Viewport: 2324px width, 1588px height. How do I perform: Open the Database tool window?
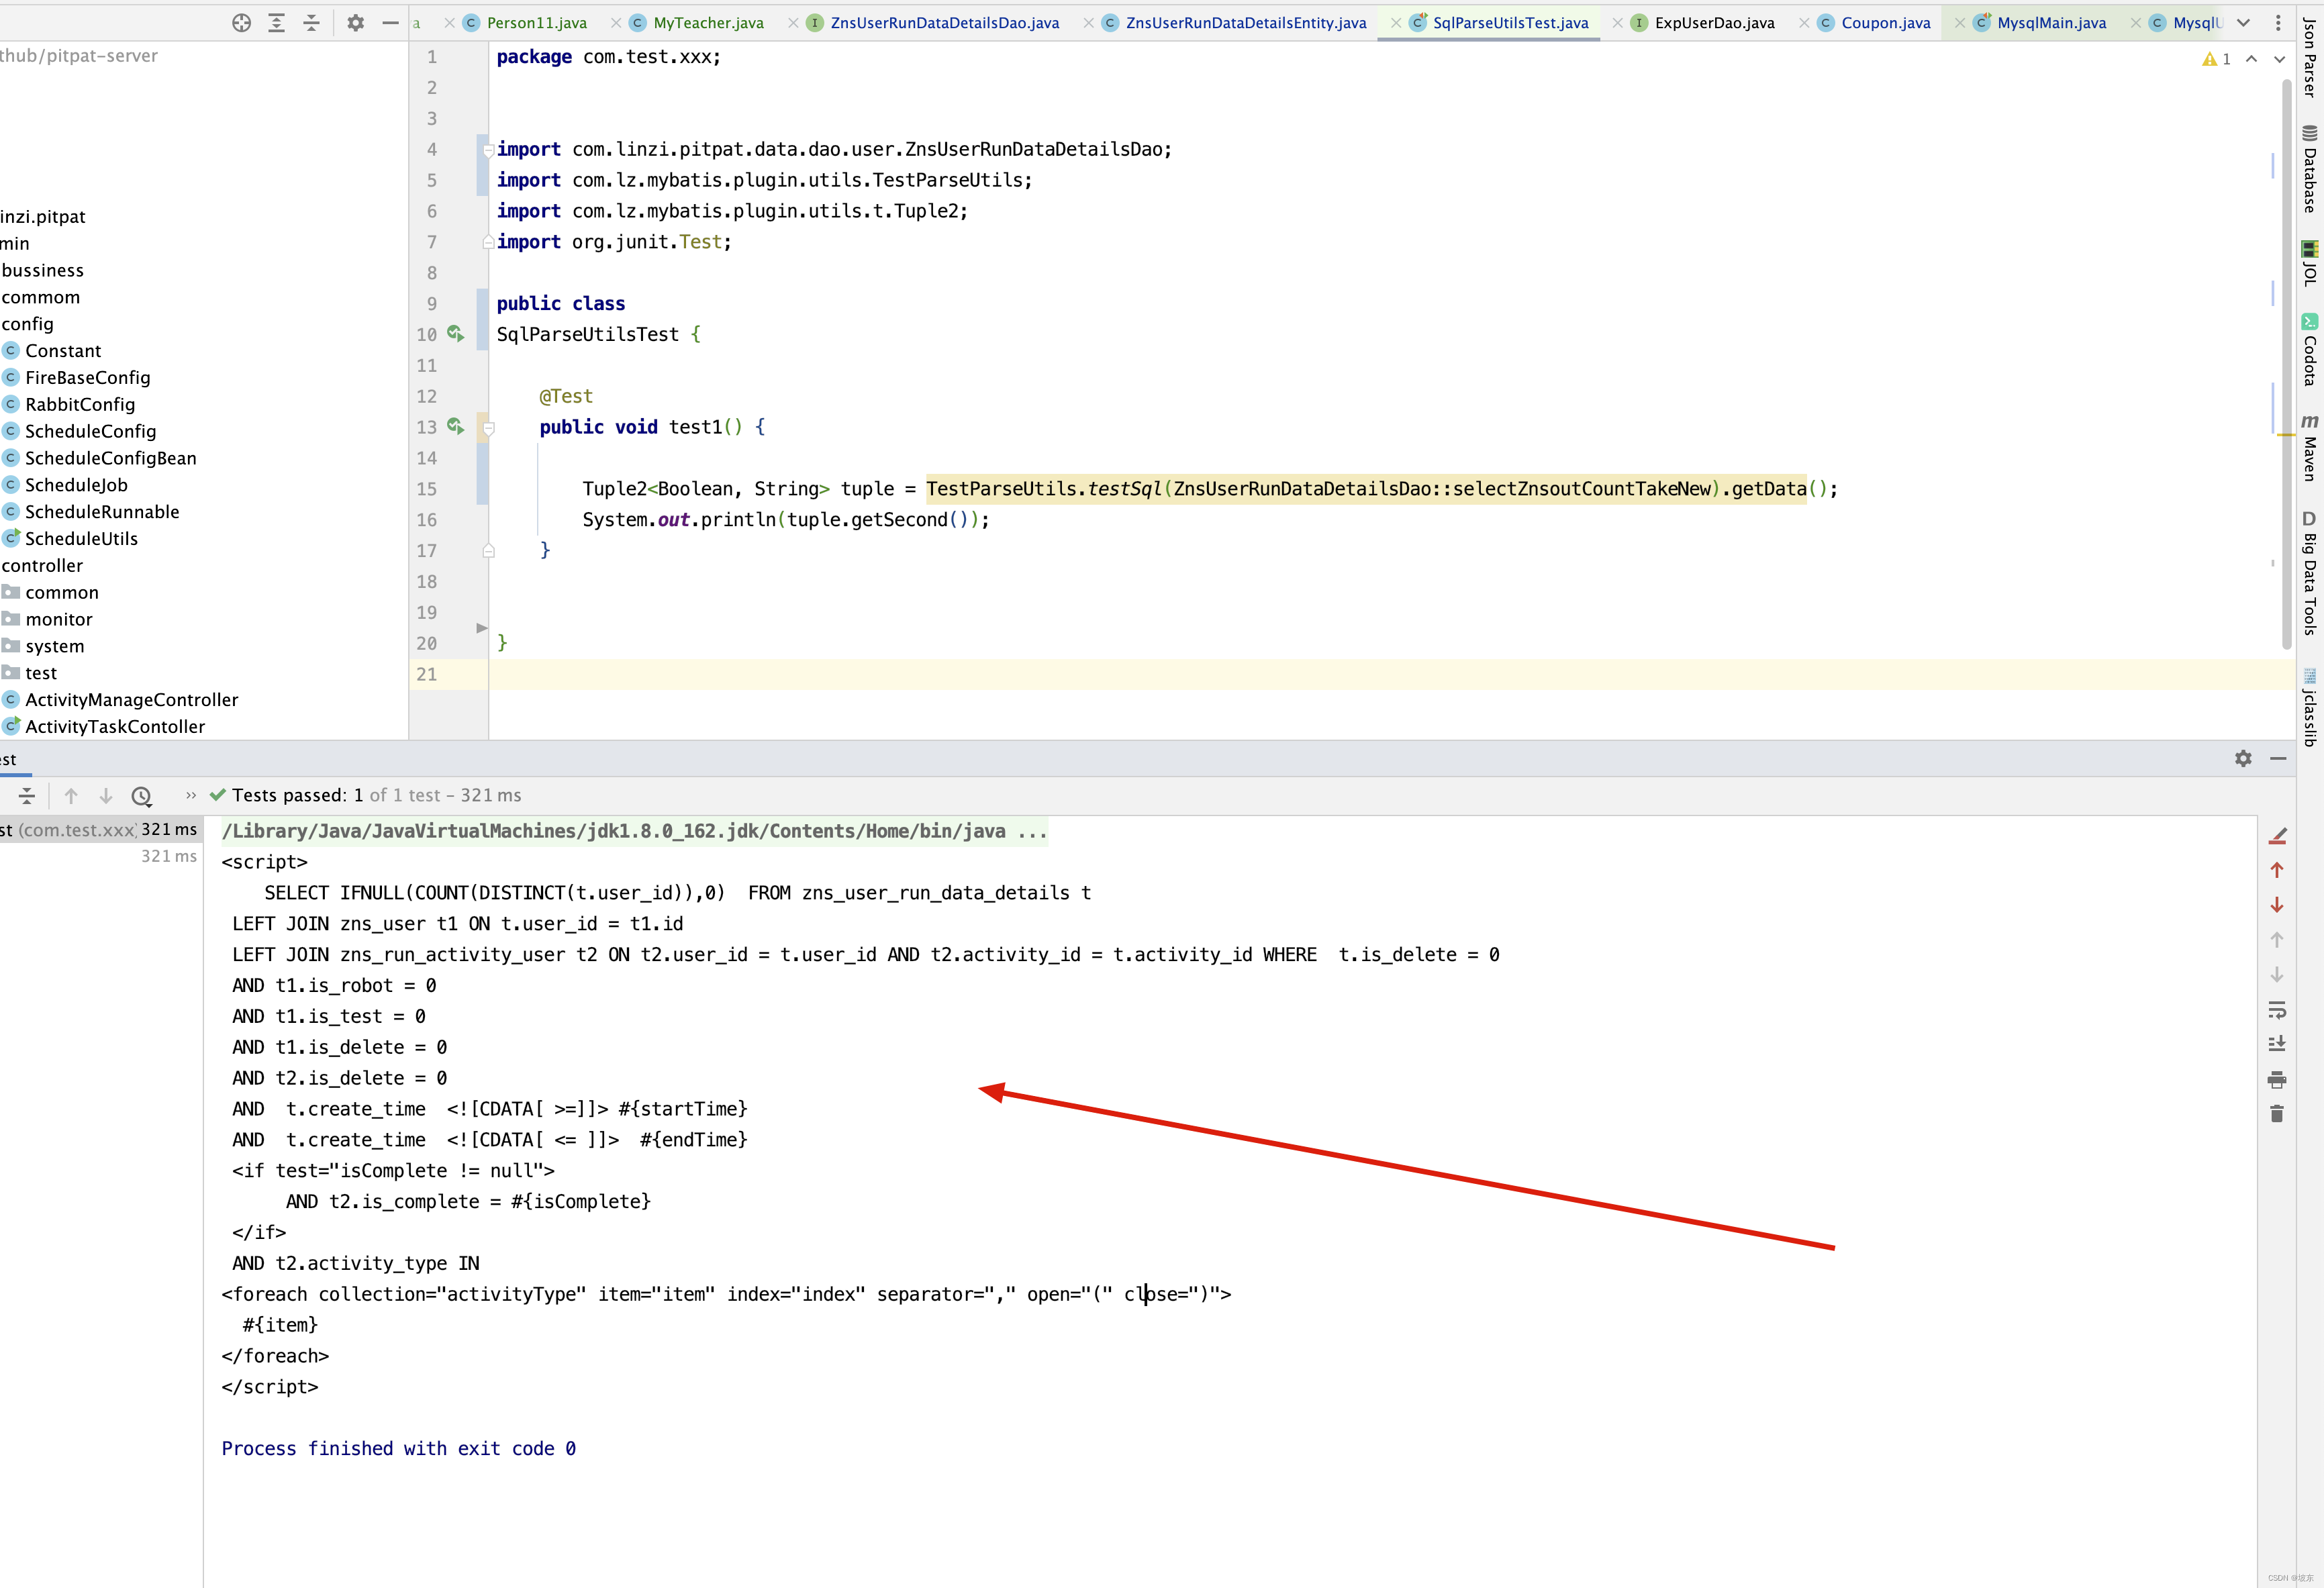pyautogui.click(x=2309, y=169)
